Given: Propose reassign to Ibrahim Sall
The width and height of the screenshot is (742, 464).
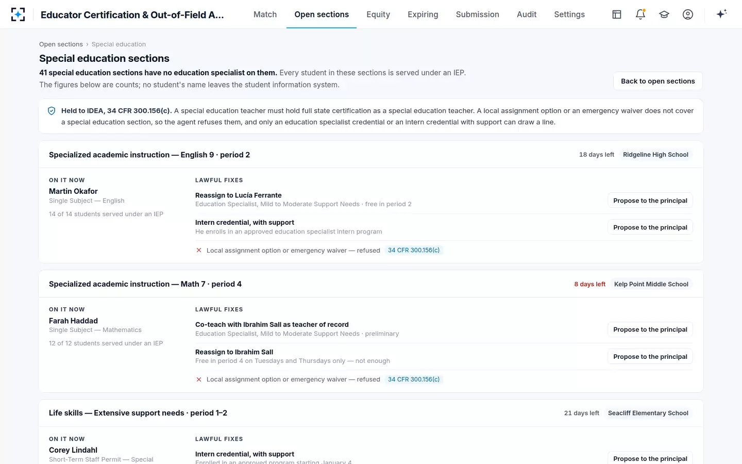Looking at the screenshot, I should 650,357.
